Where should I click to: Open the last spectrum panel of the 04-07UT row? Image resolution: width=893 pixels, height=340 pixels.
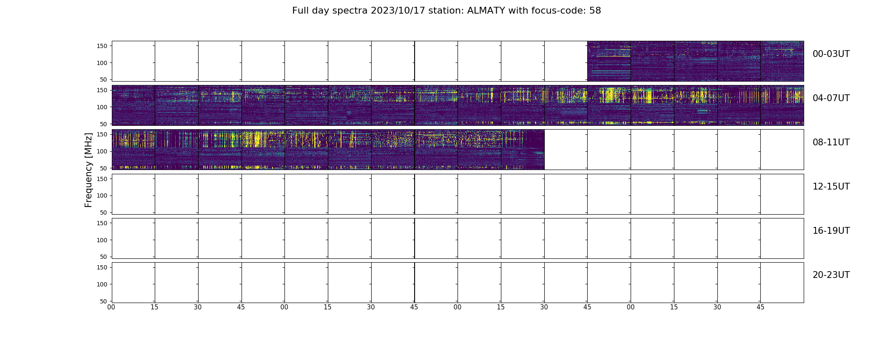pos(782,105)
